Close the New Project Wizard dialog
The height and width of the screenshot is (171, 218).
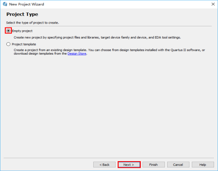[x=213, y=4]
